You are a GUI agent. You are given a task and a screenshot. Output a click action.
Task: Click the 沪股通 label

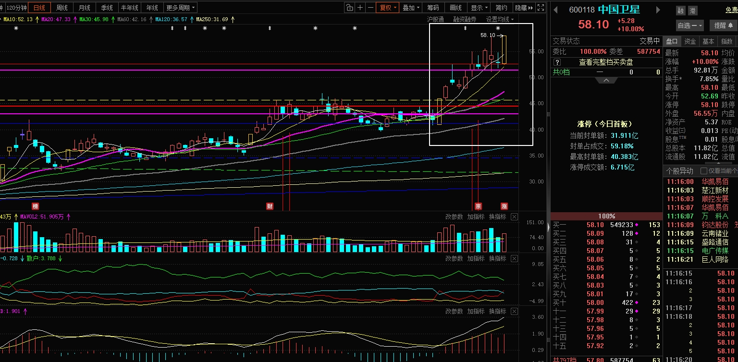[435, 19]
